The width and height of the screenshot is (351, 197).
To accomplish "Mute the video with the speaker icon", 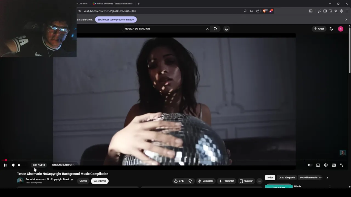I will pos(13,165).
